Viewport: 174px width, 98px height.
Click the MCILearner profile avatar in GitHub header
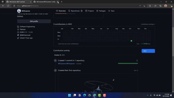point(19,11)
